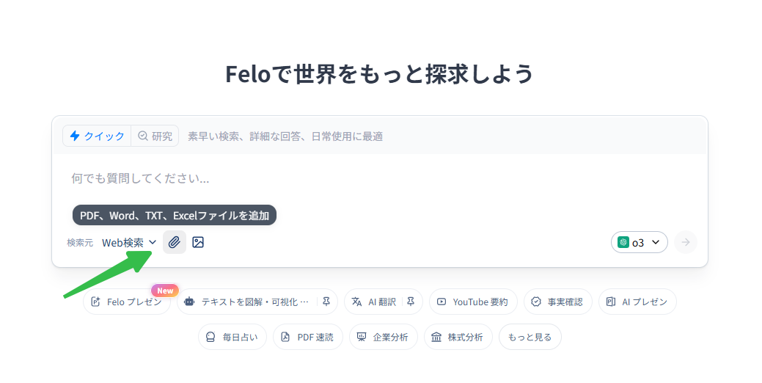Viewport: 762px width, 383px height.
Task: Click the send arrow button
Action: tap(685, 242)
